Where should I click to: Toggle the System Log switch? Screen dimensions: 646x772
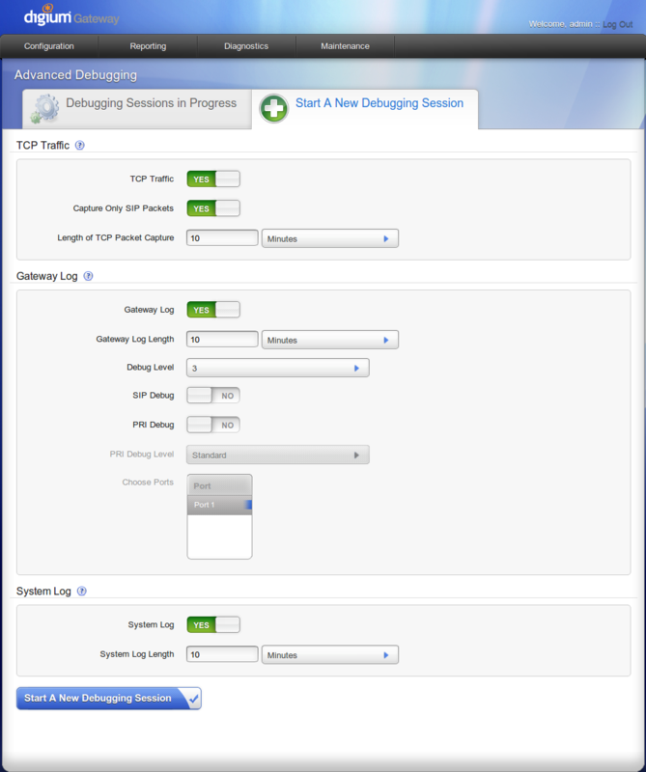(213, 625)
